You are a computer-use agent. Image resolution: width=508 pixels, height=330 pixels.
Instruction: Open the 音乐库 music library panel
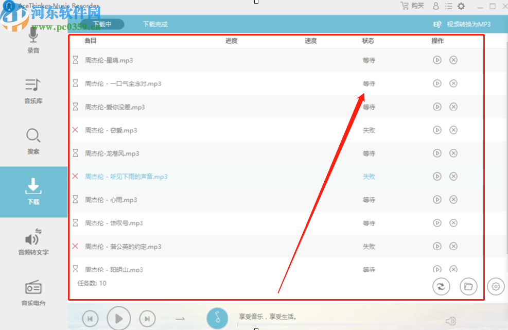[33, 93]
